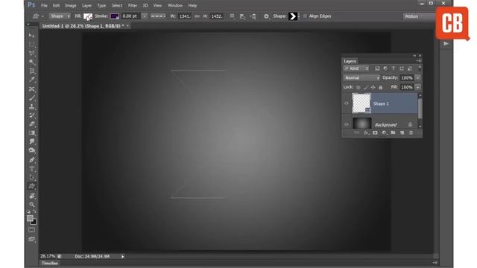Open the stroke width dropdown arrow
This screenshot has width=477, height=268.
[x=145, y=16]
